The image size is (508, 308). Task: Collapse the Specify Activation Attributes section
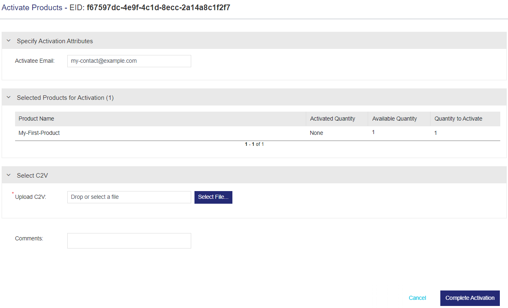pyautogui.click(x=9, y=41)
